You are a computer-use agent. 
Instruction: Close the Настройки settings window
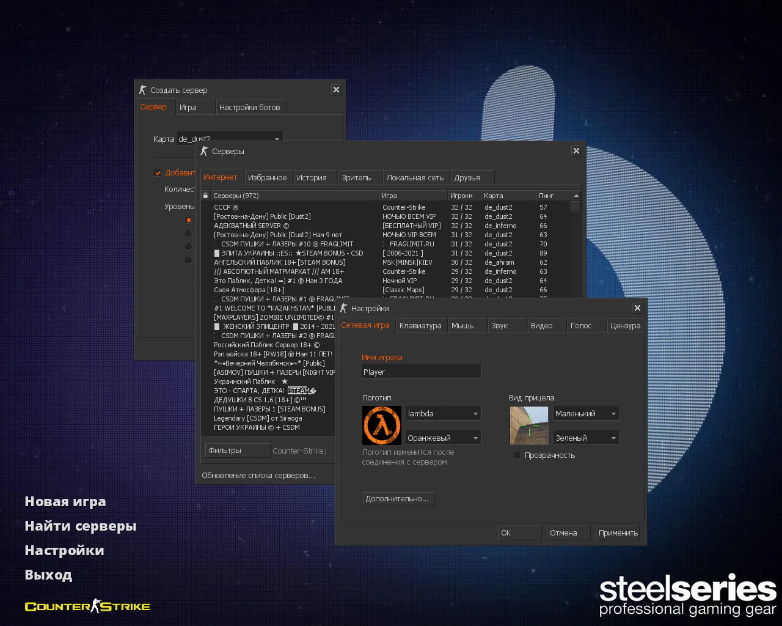pos(637,308)
